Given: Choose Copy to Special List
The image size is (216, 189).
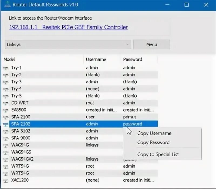Looking at the screenshot, I should pyautogui.click(x=158, y=154).
